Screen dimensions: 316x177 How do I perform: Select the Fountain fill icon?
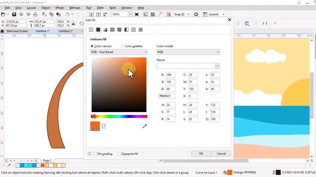(x=105, y=29)
